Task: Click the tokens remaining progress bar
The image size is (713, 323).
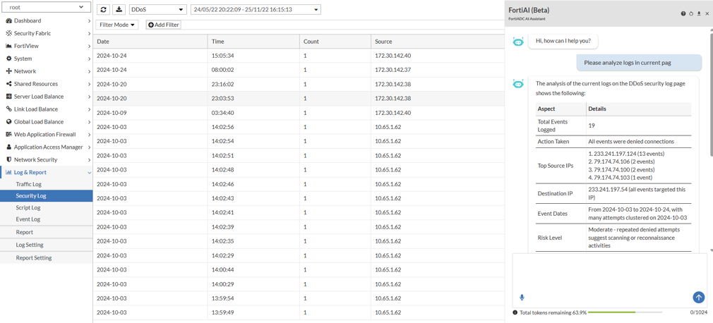Action: (x=625, y=312)
